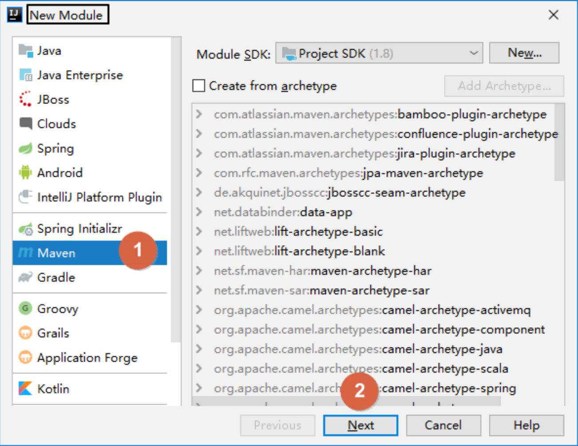Expand confluence-plugin-archetype entry
The image size is (578, 446).
pos(199,134)
